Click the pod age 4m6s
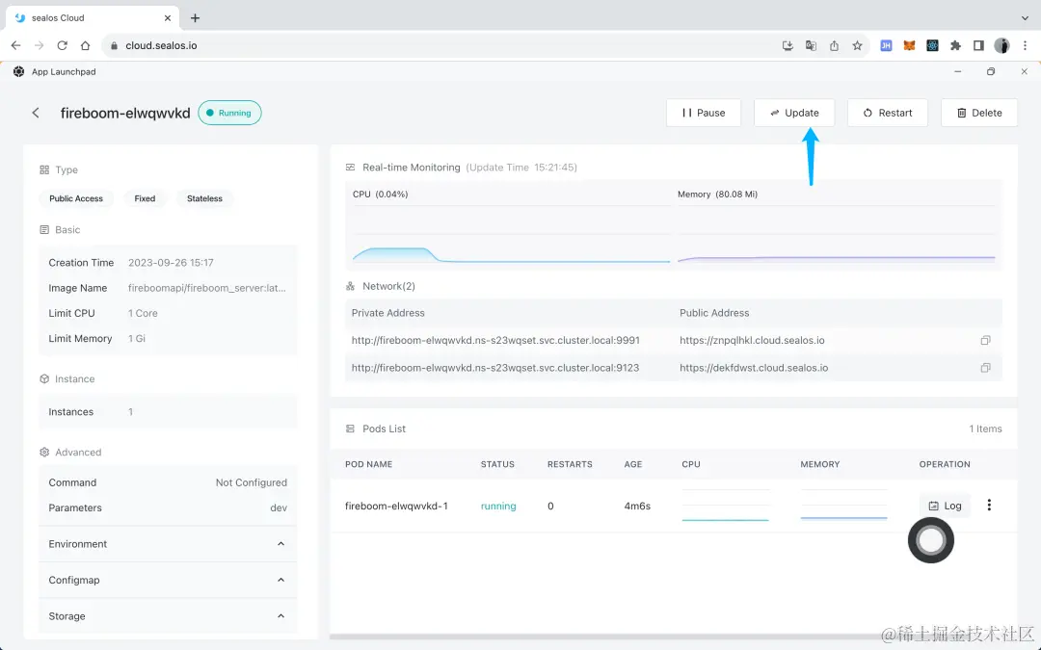 click(637, 507)
